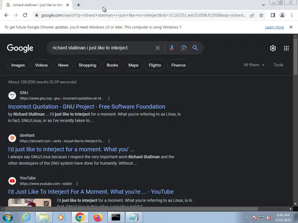Switch to News results

63,65
